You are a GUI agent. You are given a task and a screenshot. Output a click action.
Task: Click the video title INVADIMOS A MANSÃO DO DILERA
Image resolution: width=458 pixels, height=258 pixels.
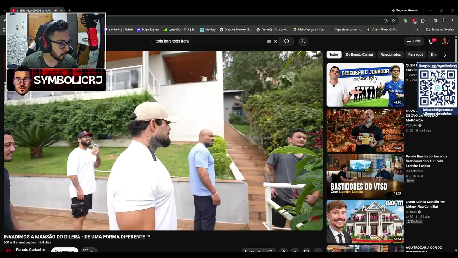[x=77, y=237]
